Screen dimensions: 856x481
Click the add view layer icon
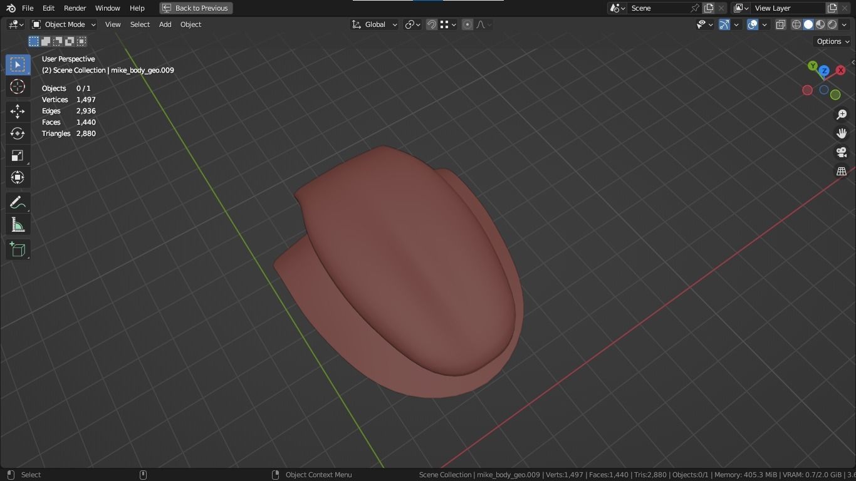pos(832,8)
